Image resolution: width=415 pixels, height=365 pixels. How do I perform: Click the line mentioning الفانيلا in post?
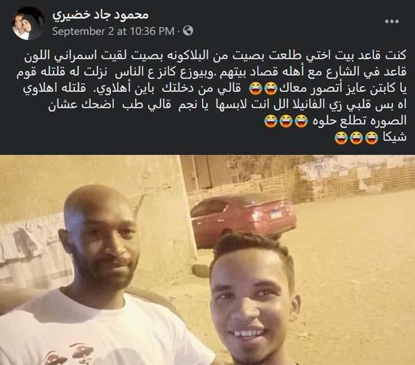pos(227,105)
